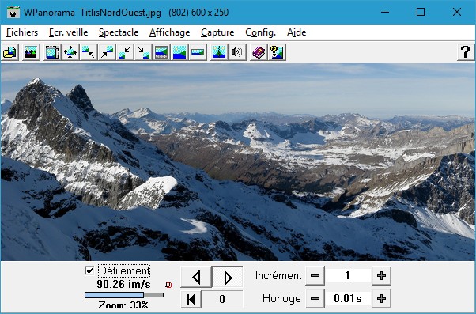This screenshot has height=314, width=476.
Task: Close the WPanorama window
Action: [457, 12]
